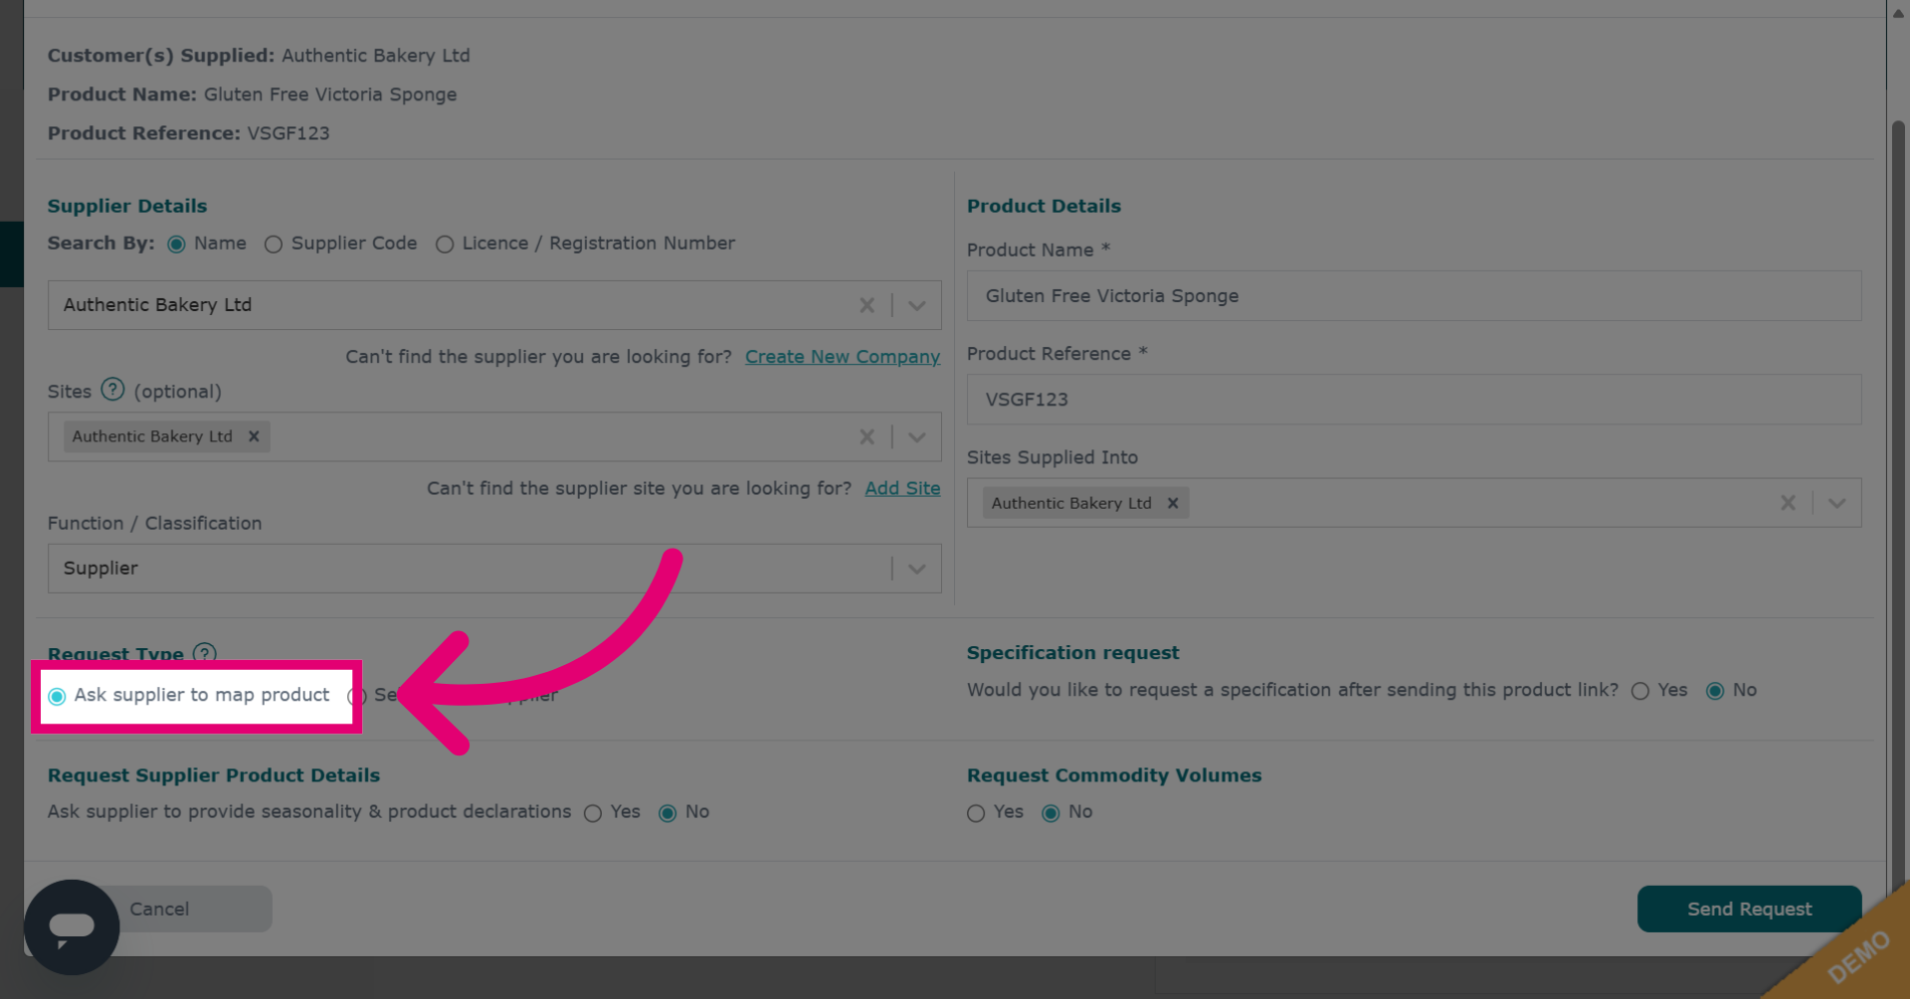Open the Create New Company link
Screen dimensions: 1910x999
[x=843, y=357]
